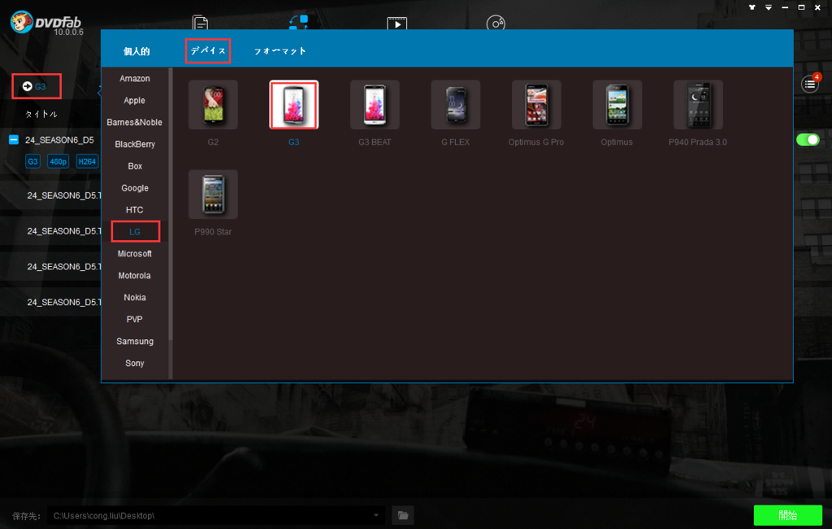Viewport: 832px width, 529px height.
Task: Choose BlackBerry from the brand list
Action: 135,144
